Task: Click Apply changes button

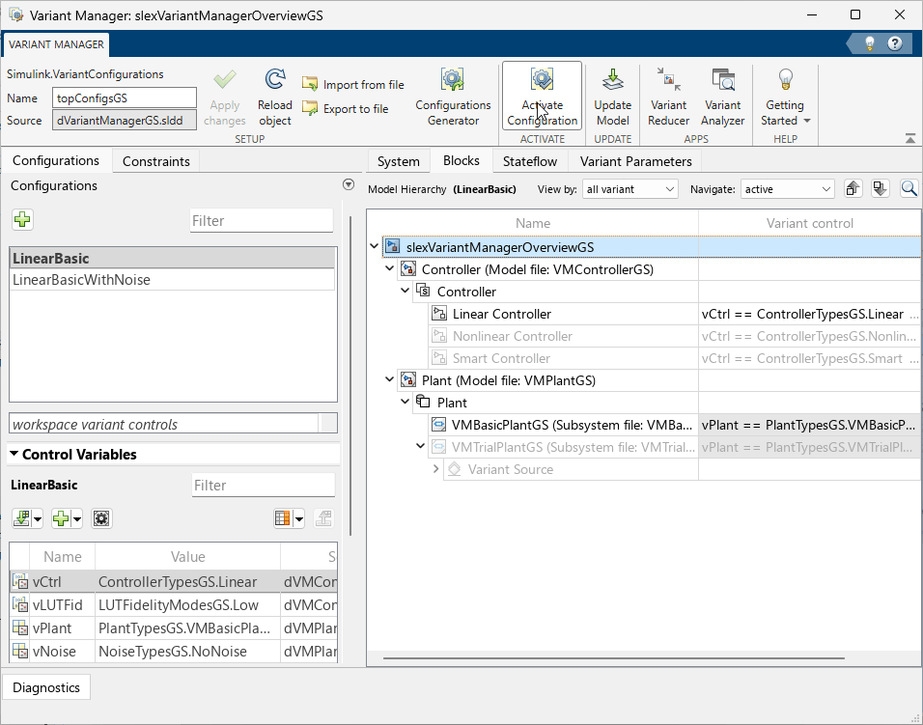Action: coord(224,98)
